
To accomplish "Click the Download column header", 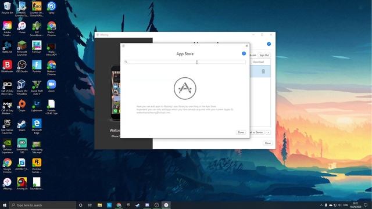I will click(x=258, y=62).
